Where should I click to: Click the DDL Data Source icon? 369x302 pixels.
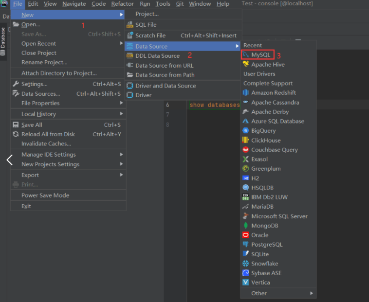[x=129, y=56]
